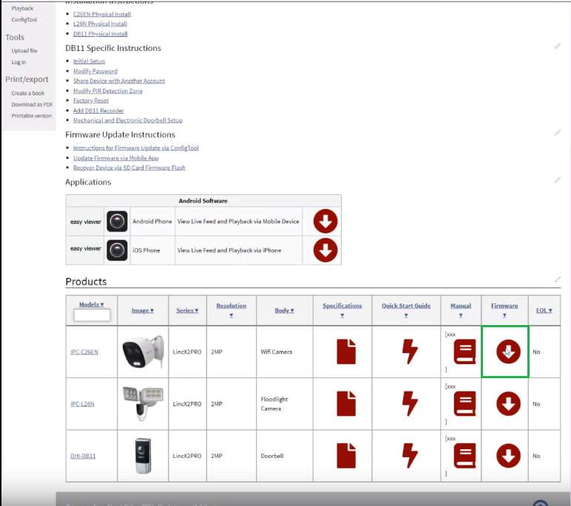Choose Printable version option
Screen dimensions: 571x506
32,116
